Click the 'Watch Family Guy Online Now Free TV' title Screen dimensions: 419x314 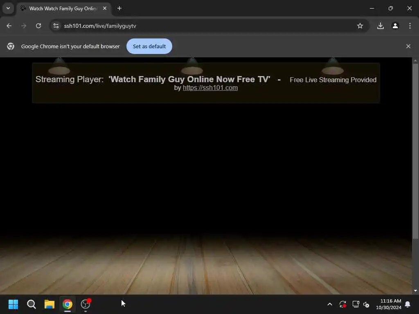[189, 79]
